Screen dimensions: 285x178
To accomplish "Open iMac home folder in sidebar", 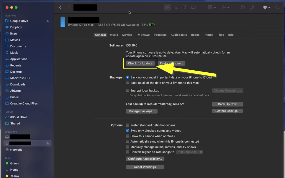I will [x=14, y=34].
